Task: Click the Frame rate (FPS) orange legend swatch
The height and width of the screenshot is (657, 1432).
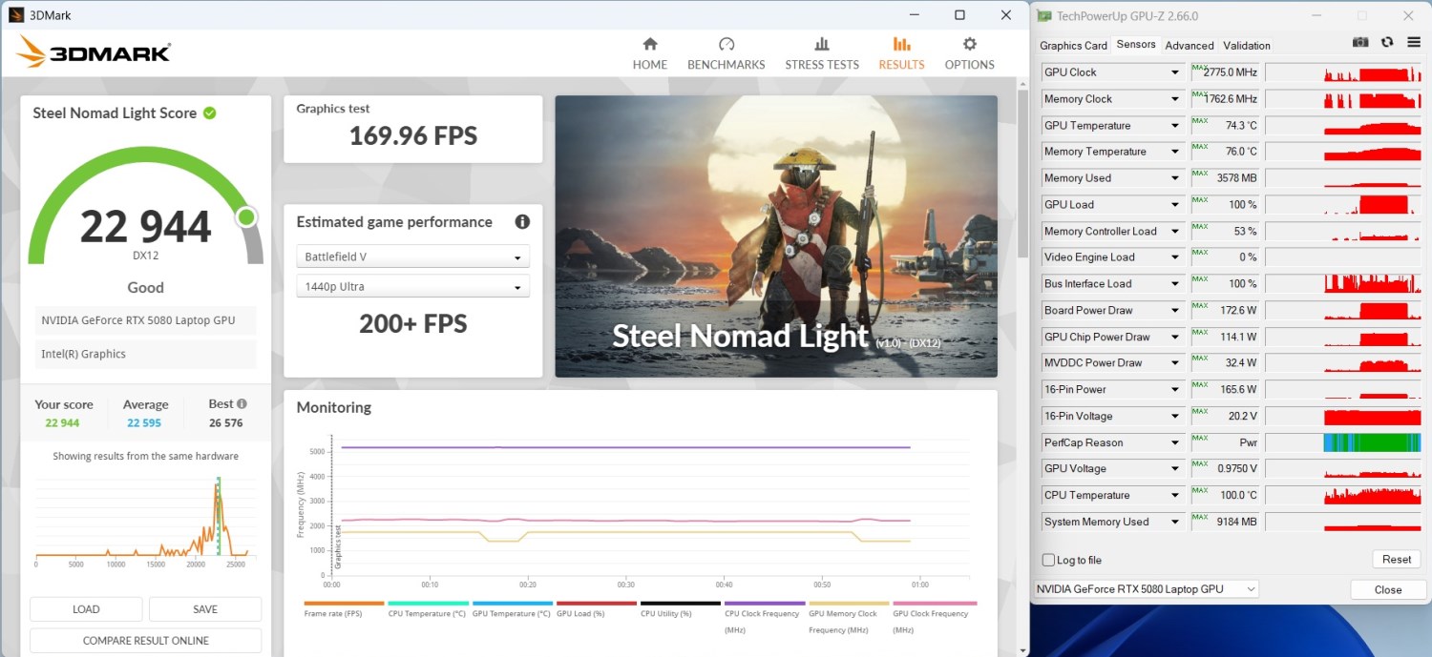Action: pos(344,604)
